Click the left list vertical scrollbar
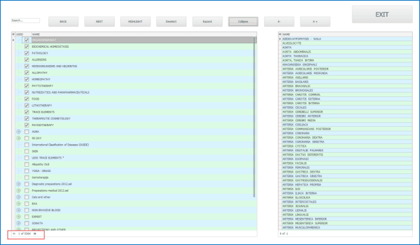The width and height of the screenshot is (420, 245). coord(254,117)
